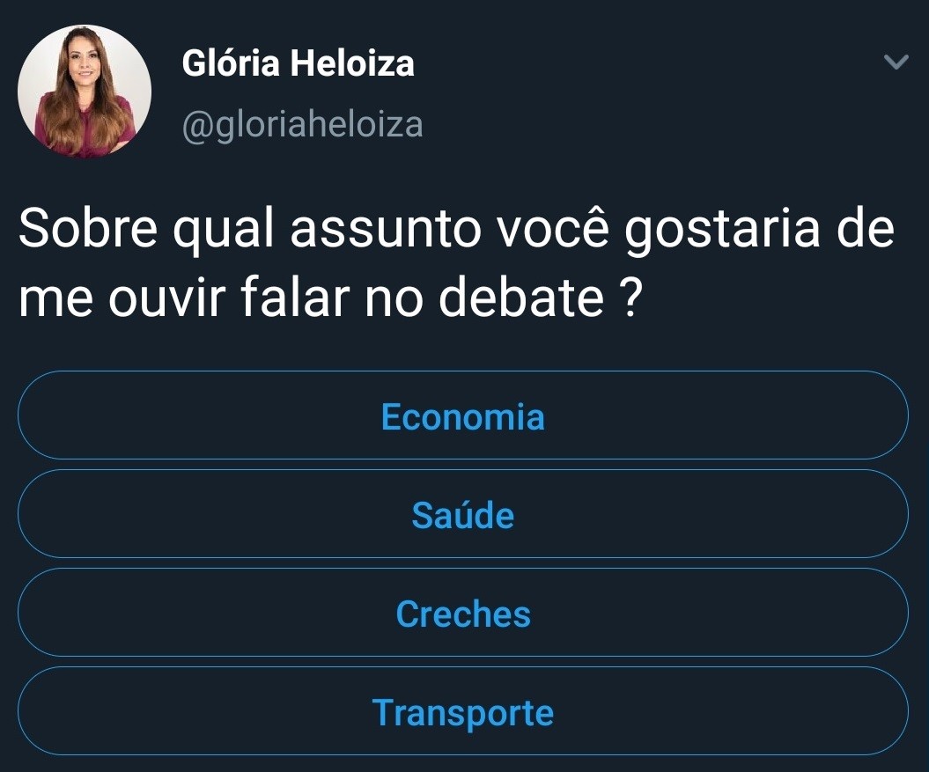Open the @gloriaheloiza handle link

tap(302, 124)
